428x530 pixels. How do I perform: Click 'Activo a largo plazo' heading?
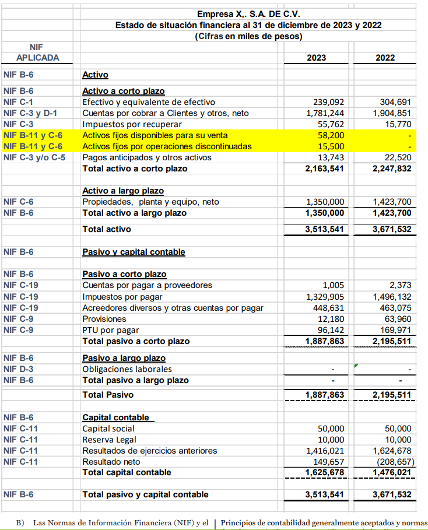(123, 191)
